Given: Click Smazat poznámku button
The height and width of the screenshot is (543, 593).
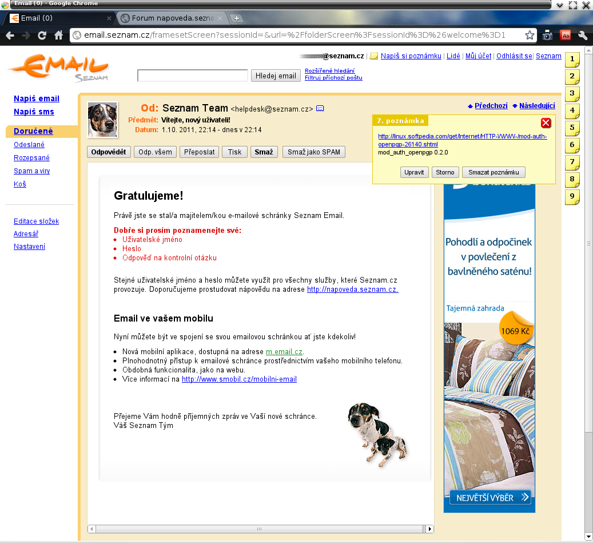Looking at the screenshot, I should (493, 173).
